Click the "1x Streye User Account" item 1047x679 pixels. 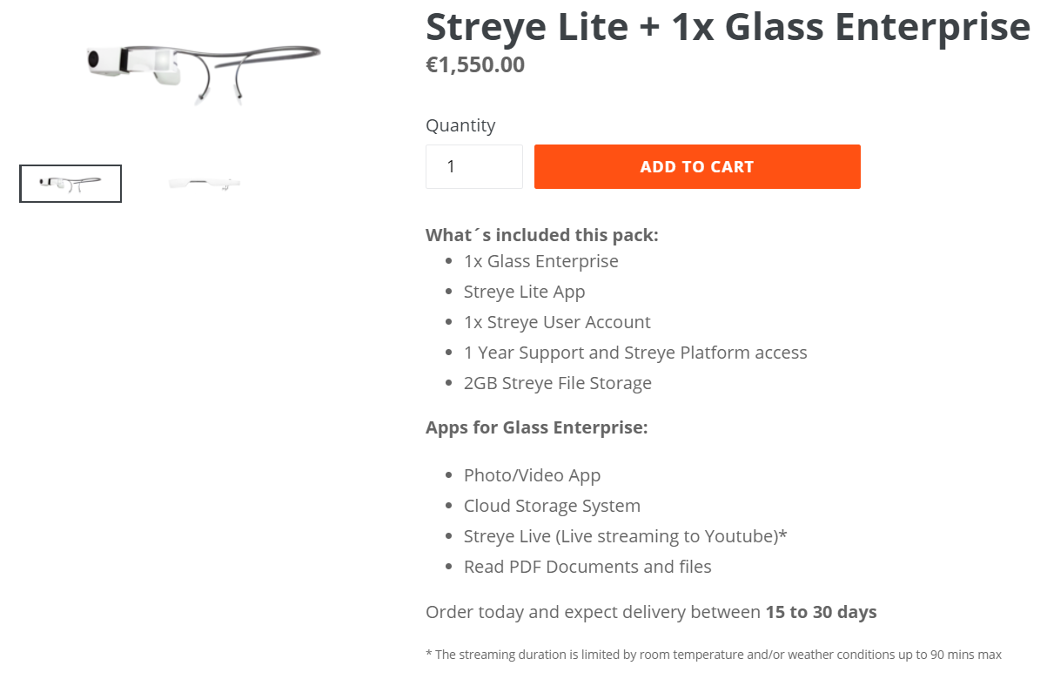coord(557,322)
